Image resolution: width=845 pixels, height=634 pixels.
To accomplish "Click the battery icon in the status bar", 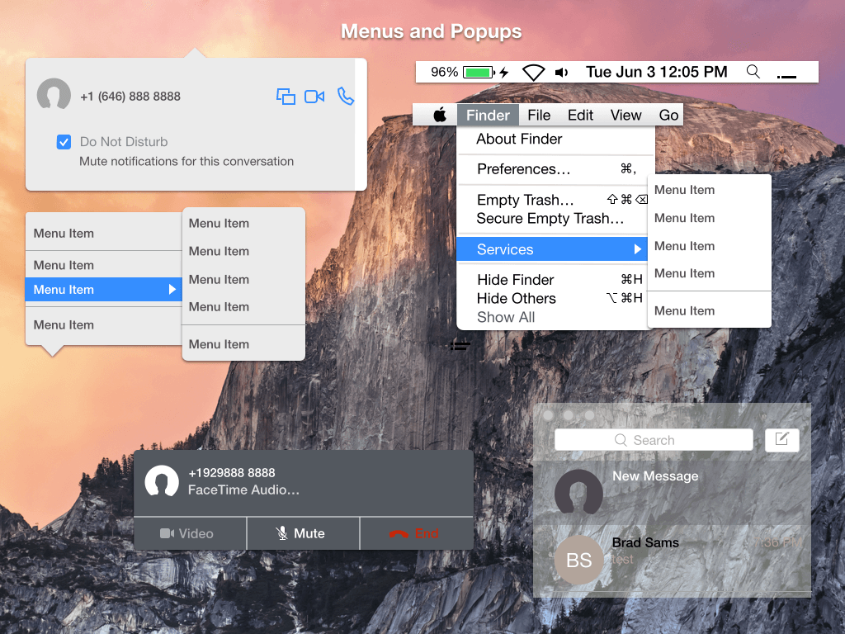I will tap(479, 73).
